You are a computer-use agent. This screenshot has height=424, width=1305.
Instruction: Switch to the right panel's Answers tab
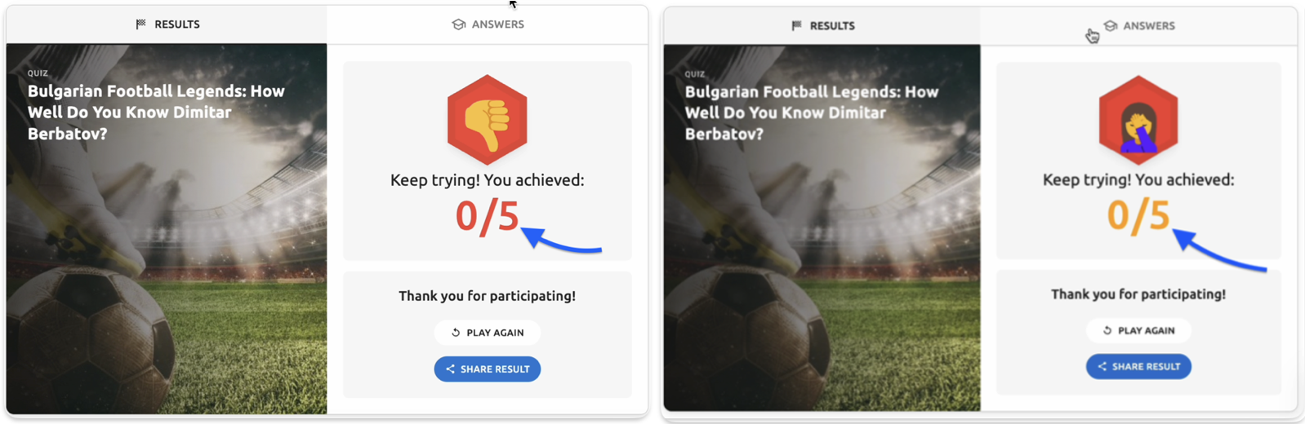(x=1139, y=26)
